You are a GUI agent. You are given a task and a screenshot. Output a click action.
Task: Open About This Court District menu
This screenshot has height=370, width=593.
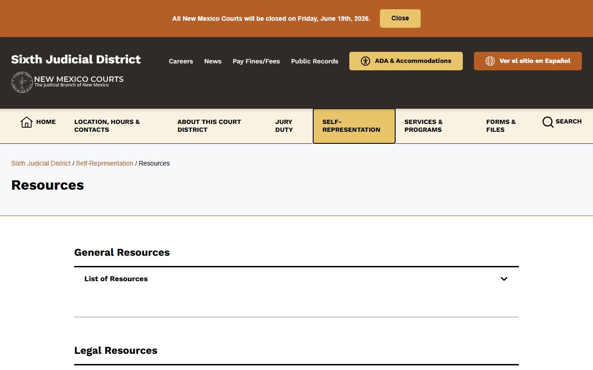point(209,126)
